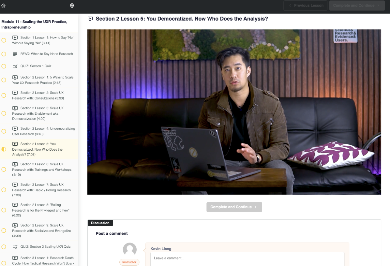Screen dimensions: 390x266
Task: Toggle completion circle for Rapid / Rolling Research lesson
Action: coord(4,190)
